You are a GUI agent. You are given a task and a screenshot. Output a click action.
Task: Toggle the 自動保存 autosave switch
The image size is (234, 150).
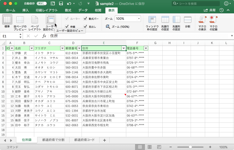click(42, 3)
